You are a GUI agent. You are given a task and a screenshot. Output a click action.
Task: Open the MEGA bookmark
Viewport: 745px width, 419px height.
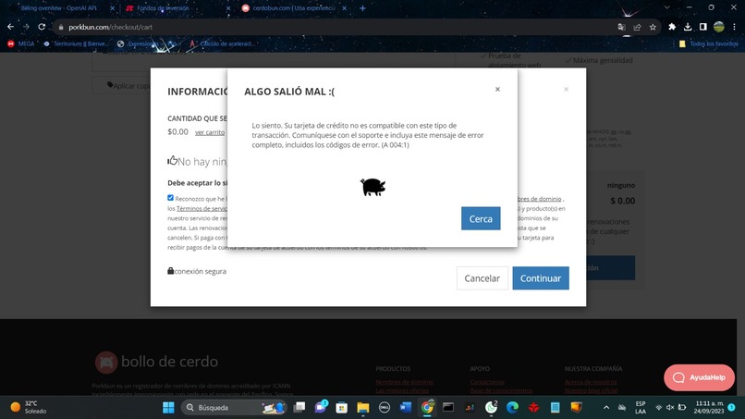[20, 43]
